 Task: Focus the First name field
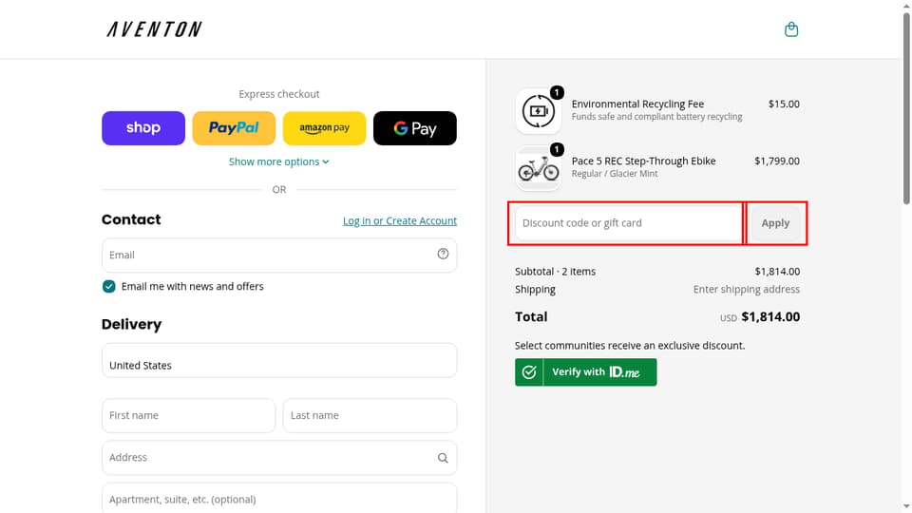188,415
